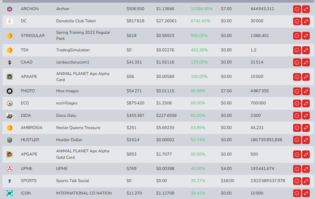Image resolution: width=315 pixels, height=199 pixels.
Task: Click the DC token logo image
Action: (x=10, y=21)
